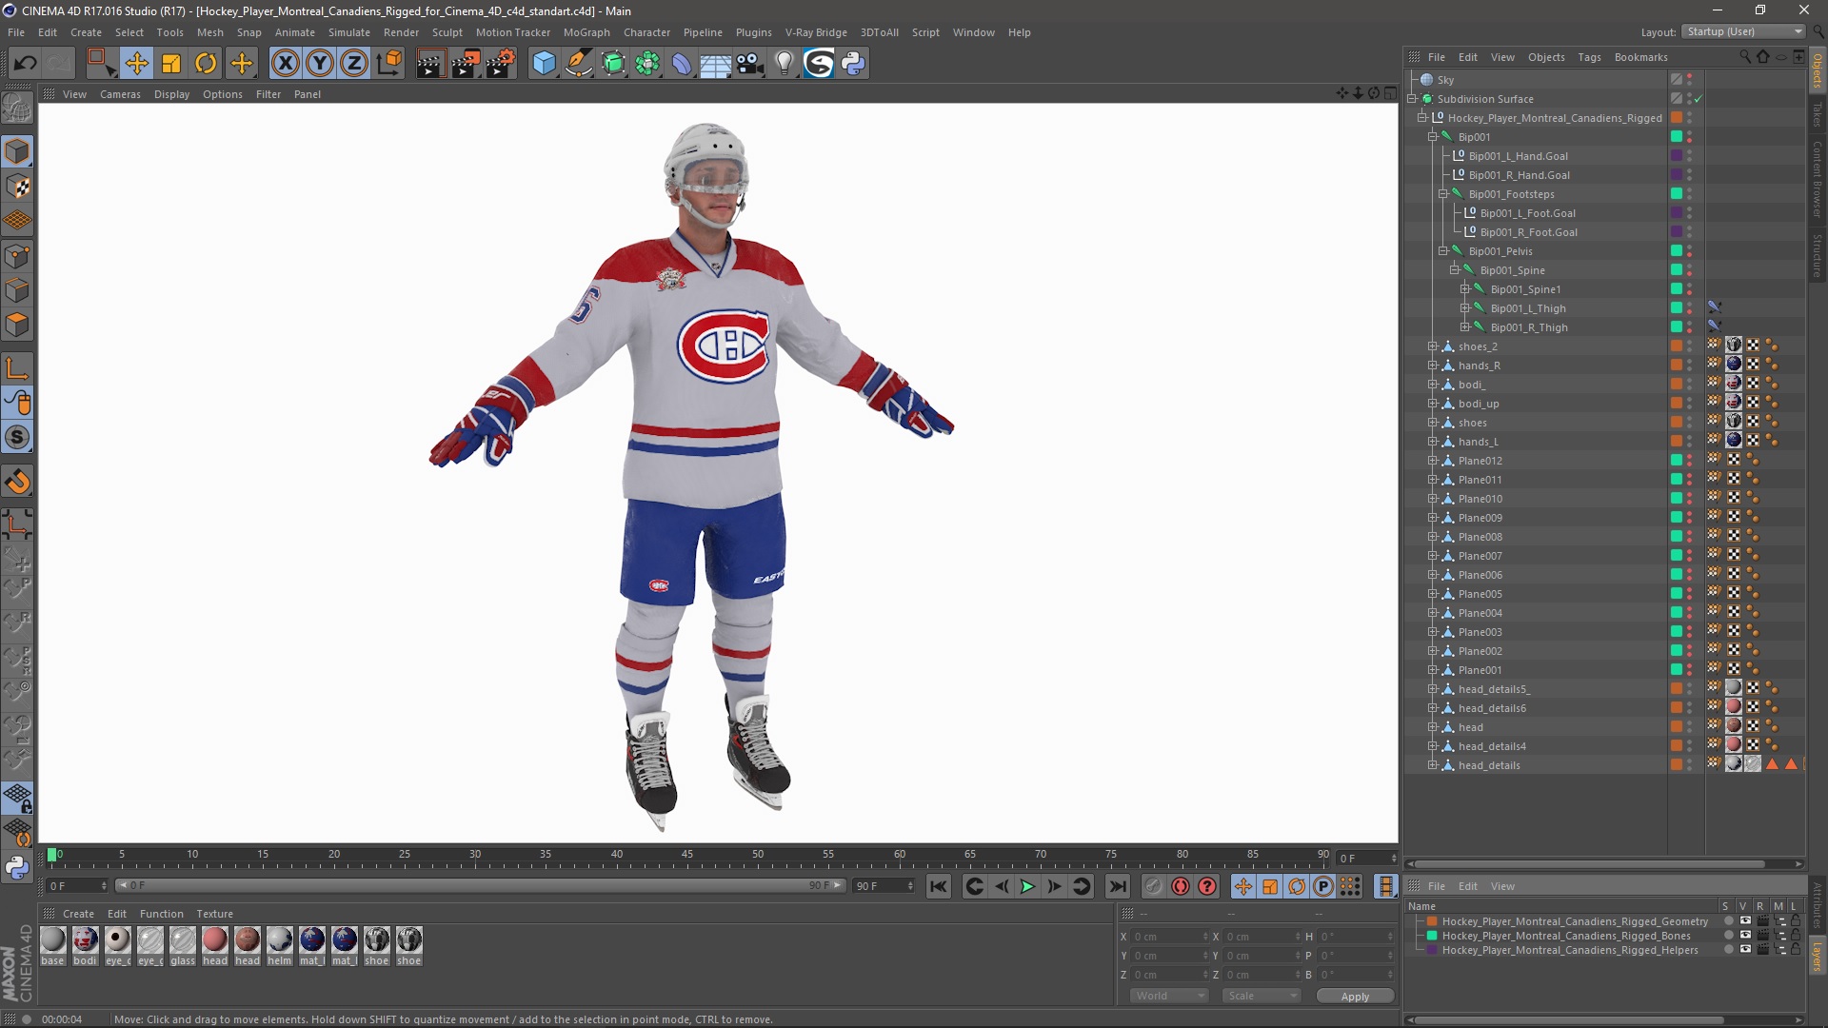Enable Polygons mode in left palette
This screenshot has width=1828, height=1028.
(x=17, y=325)
